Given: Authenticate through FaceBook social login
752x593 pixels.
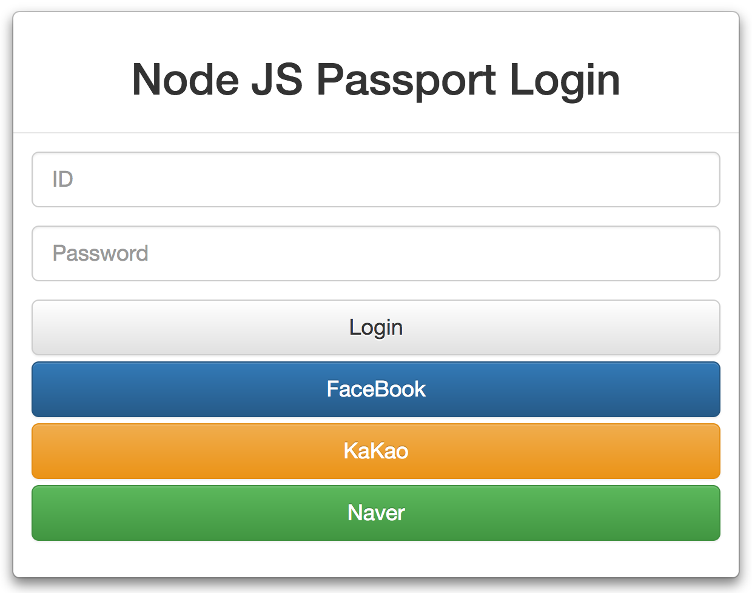Looking at the screenshot, I should pos(376,389).
